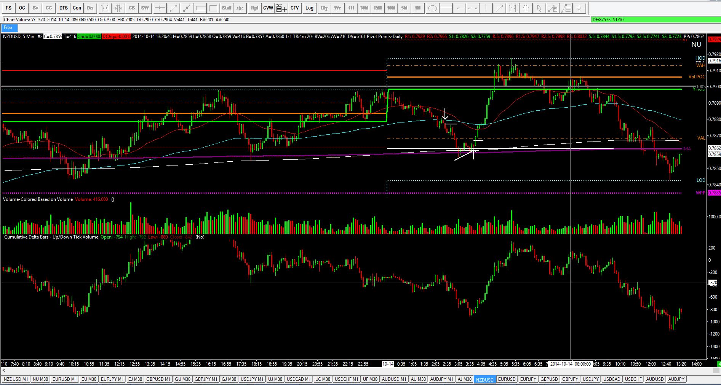
Task: Click the 2014-10-14 08:00:00 time marker
Action: (570, 364)
